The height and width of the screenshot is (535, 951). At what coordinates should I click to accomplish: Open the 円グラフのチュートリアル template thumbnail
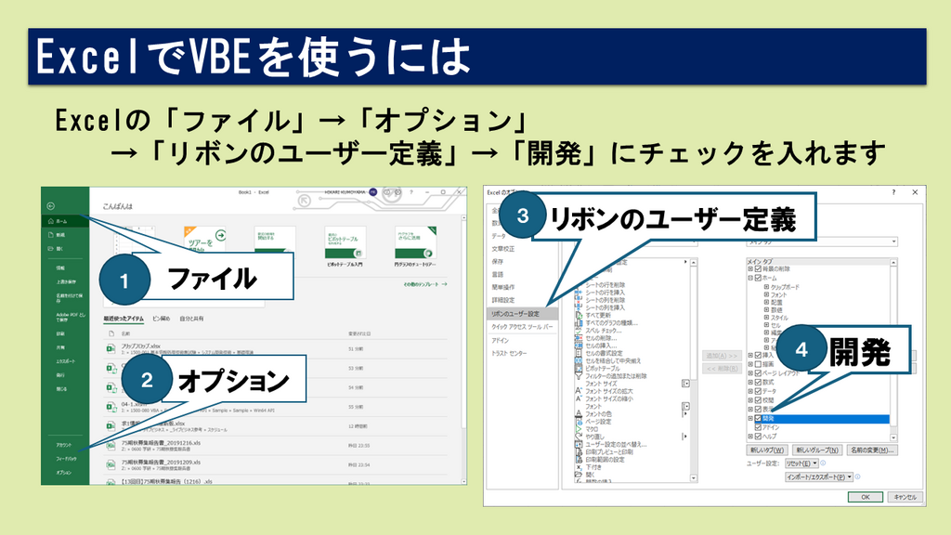pyautogui.click(x=415, y=242)
